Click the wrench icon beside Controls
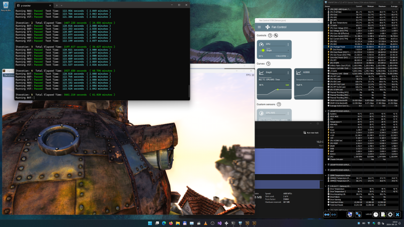Screen dimensions: 404x227 point(276,35)
